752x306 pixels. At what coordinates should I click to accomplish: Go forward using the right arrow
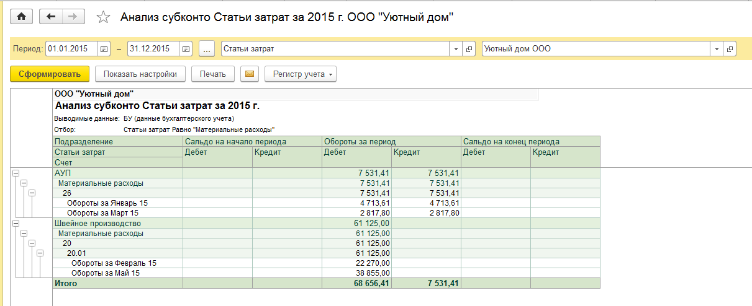click(73, 17)
